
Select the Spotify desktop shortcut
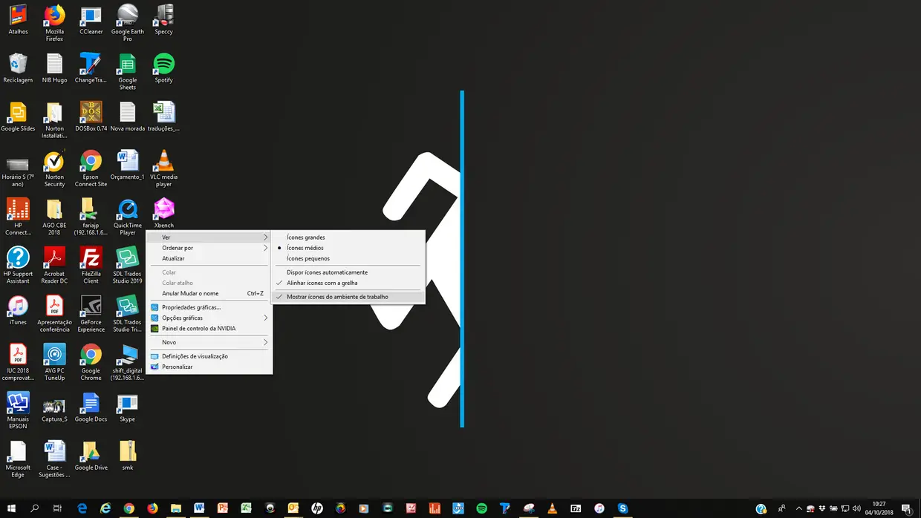pyautogui.click(x=163, y=68)
